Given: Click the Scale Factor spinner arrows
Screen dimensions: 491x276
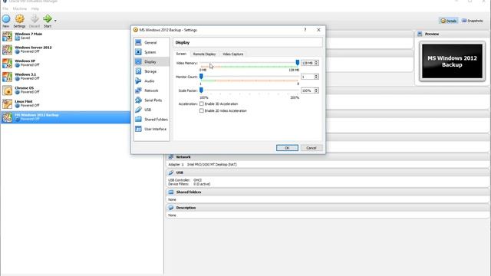Looking at the screenshot, I should coord(316,90).
